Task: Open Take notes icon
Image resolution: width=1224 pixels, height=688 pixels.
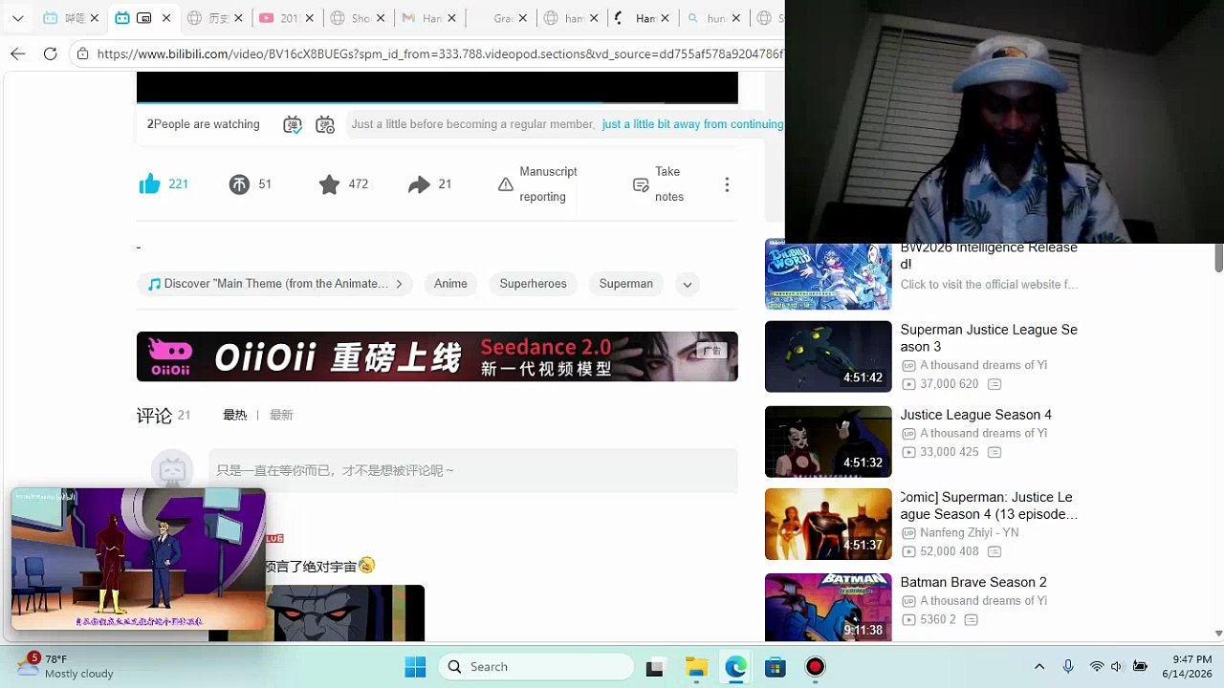Action: click(641, 184)
